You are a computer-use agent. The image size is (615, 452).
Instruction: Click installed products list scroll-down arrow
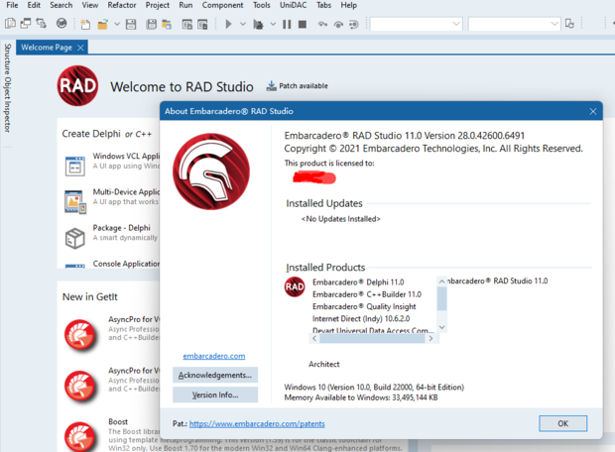click(x=442, y=327)
